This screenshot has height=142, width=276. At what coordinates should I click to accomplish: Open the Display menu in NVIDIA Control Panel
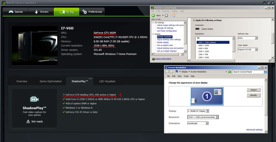[x=175, y=11]
